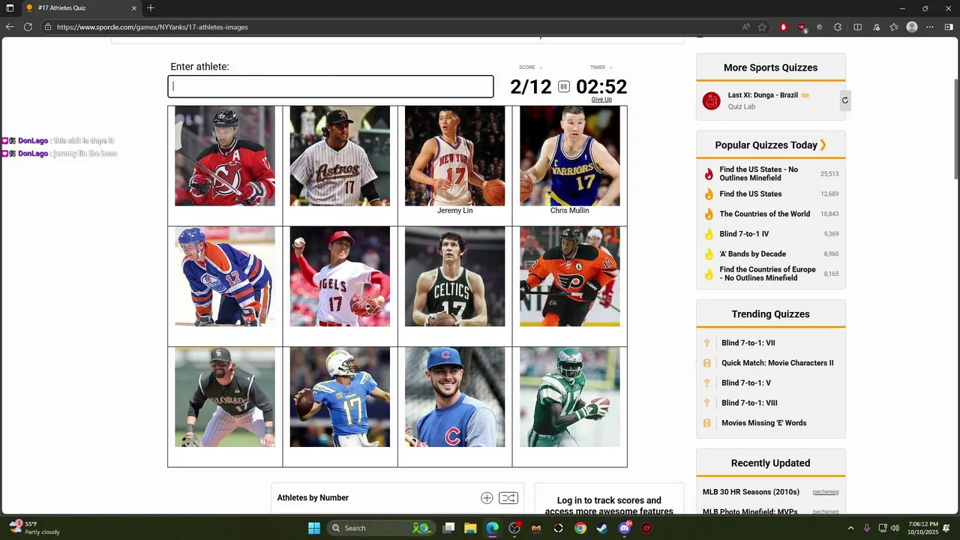Refresh the More Sports Quizzes suggestion
960x540 pixels.
pos(845,100)
